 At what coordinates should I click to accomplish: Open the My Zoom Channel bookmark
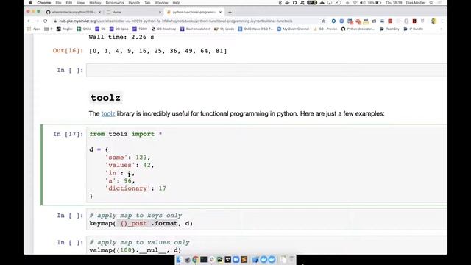[x=293, y=29]
